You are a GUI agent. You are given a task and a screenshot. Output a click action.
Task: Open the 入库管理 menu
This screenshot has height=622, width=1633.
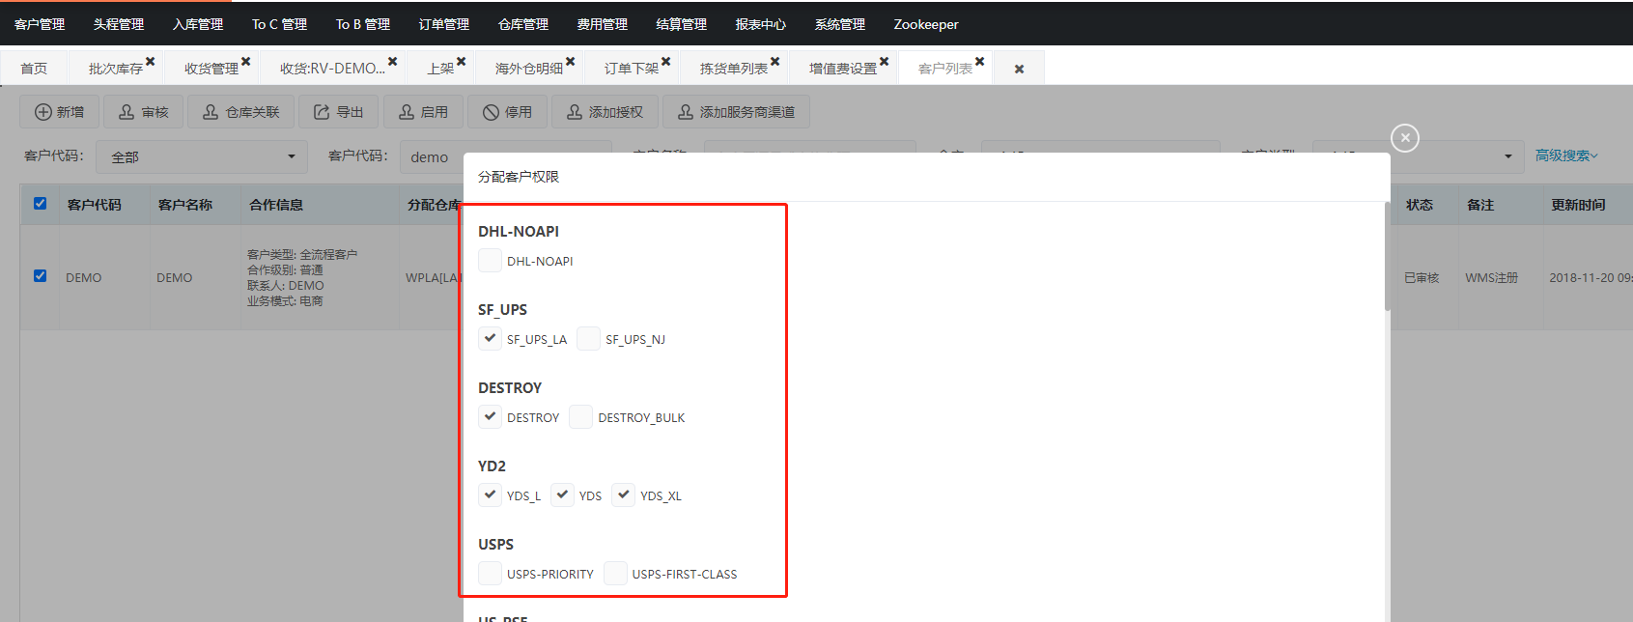pyautogui.click(x=198, y=24)
